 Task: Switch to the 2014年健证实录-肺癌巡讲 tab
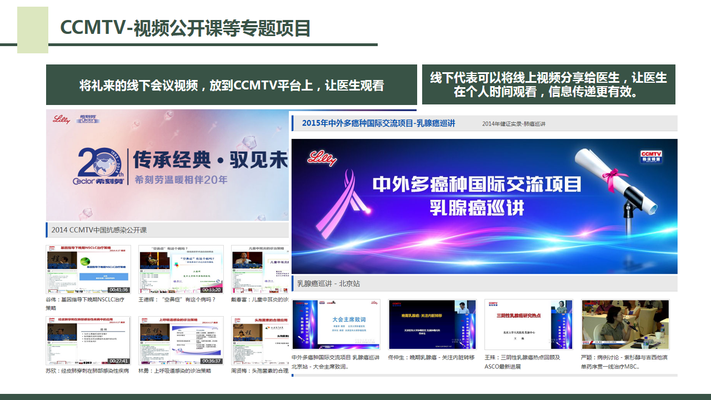(513, 124)
